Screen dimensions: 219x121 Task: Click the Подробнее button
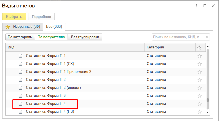[x=41, y=16]
